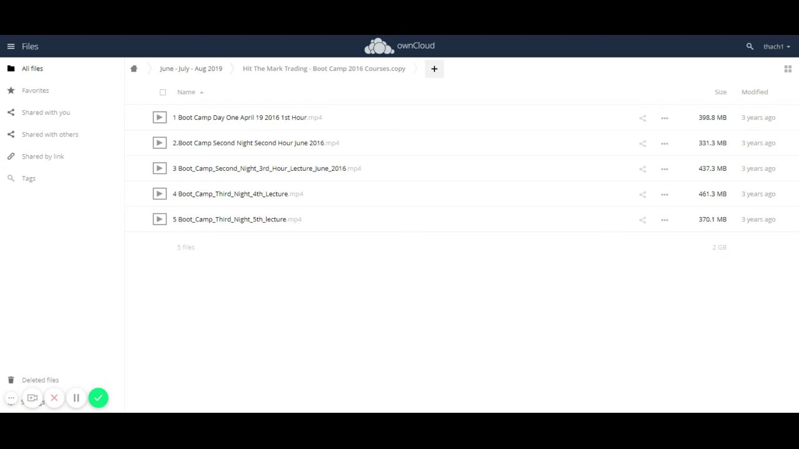Open June - July - Aug 2019 breadcrumb
This screenshot has width=799, height=449.
coord(191,69)
